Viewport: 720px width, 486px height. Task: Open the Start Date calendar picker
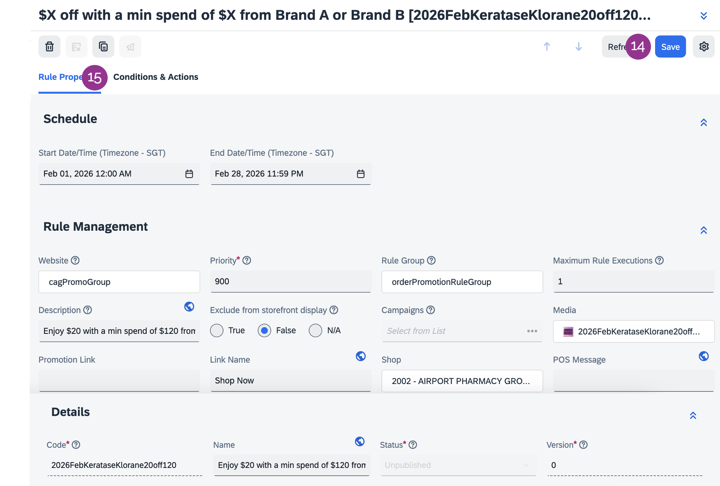coord(189,174)
